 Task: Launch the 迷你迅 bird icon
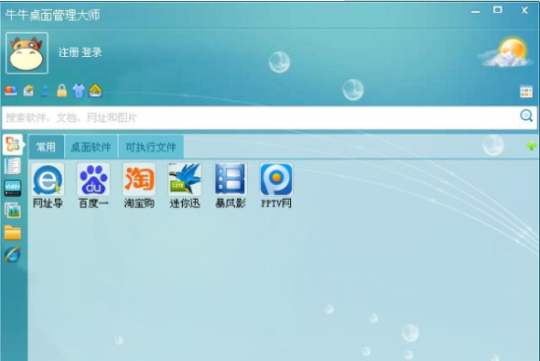pyautogui.click(x=185, y=179)
